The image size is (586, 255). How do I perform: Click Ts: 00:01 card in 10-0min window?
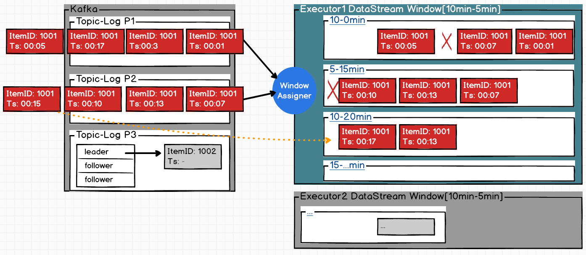[544, 41]
